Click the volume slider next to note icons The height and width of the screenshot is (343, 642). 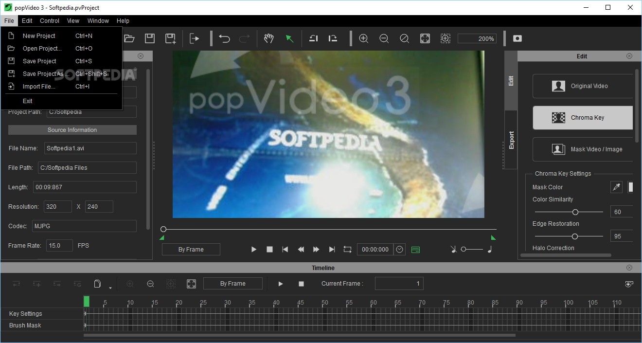(x=472, y=249)
